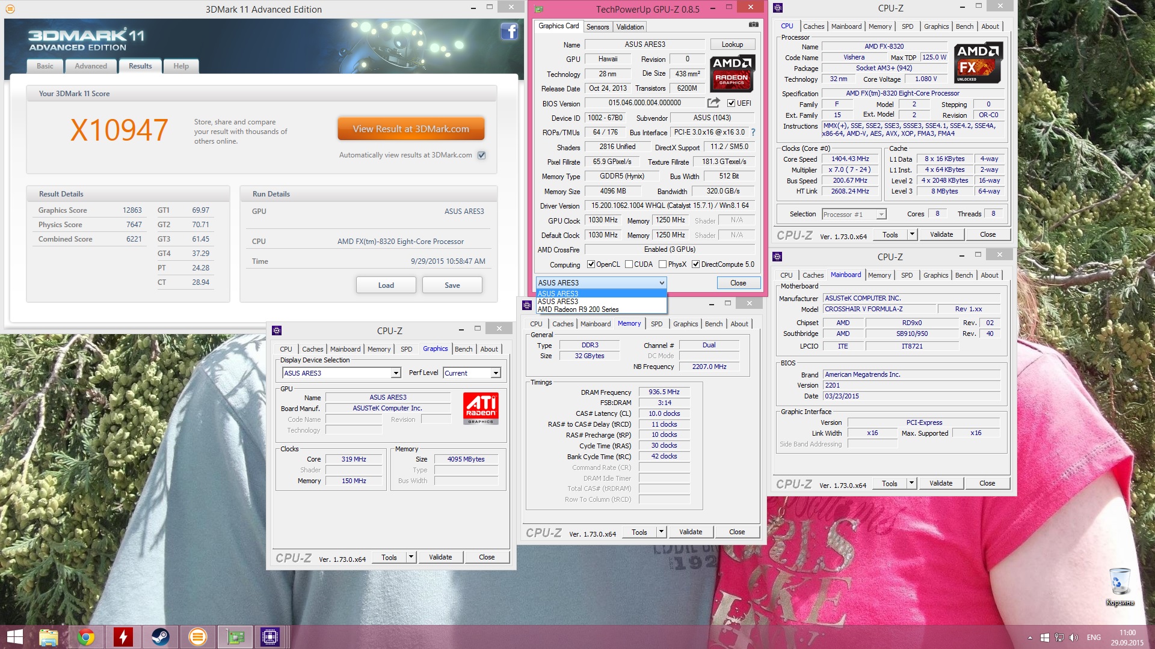The width and height of the screenshot is (1155, 649).
Task: Click the orange striped circle taskbar icon
Action: (x=197, y=637)
